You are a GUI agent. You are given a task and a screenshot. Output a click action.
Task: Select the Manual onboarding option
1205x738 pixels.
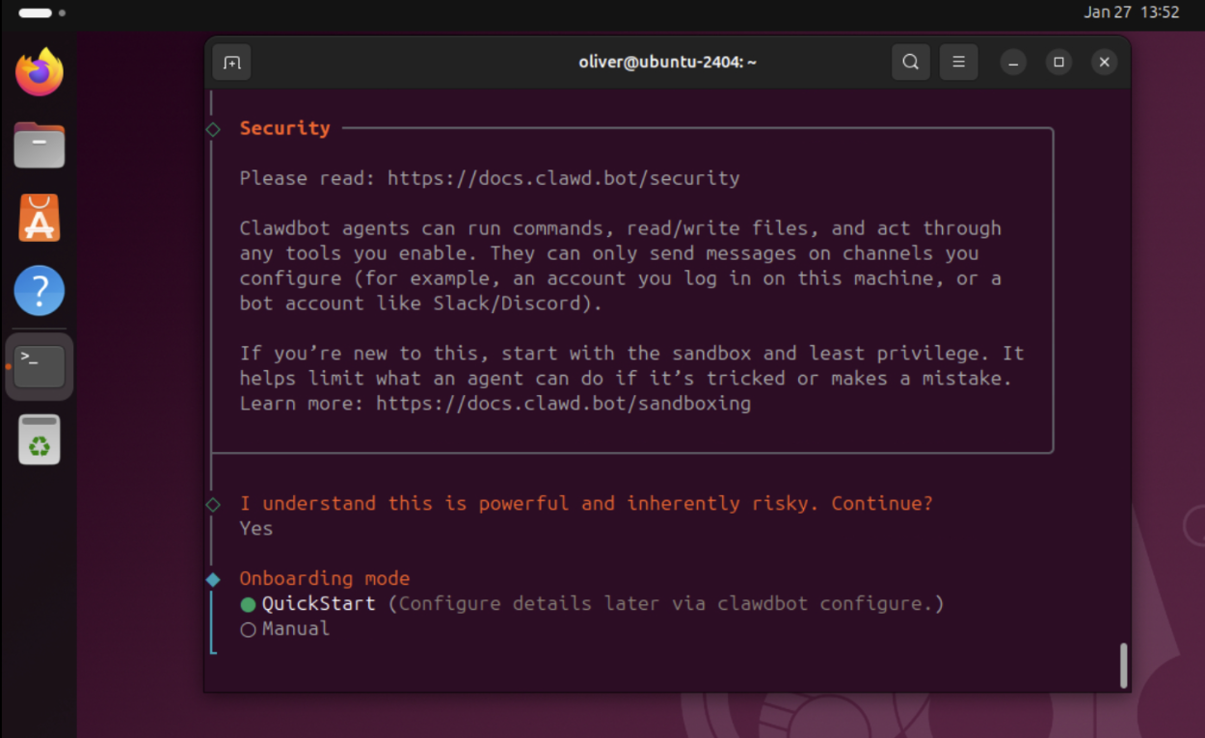click(x=295, y=629)
